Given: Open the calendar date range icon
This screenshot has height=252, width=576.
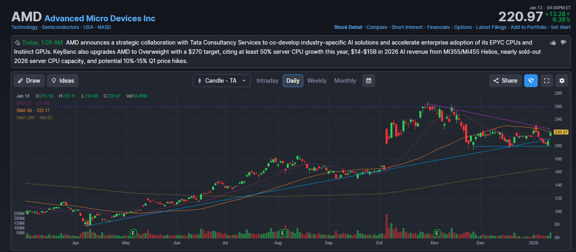Looking at the screenshot, I should coord(368,81).
